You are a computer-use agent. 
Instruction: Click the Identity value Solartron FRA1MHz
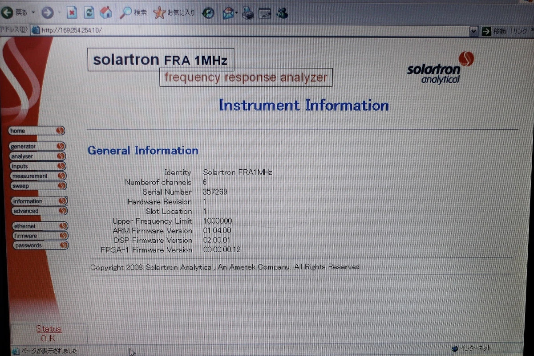coord(237,172)
